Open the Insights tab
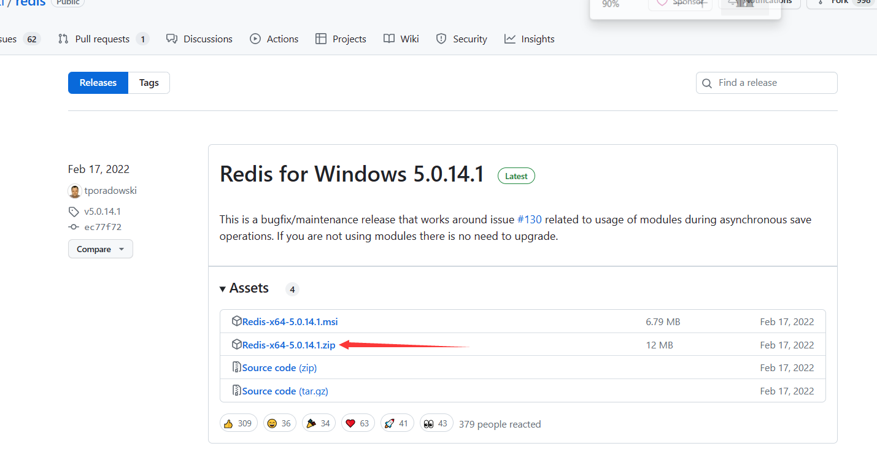 coord(529,39)
